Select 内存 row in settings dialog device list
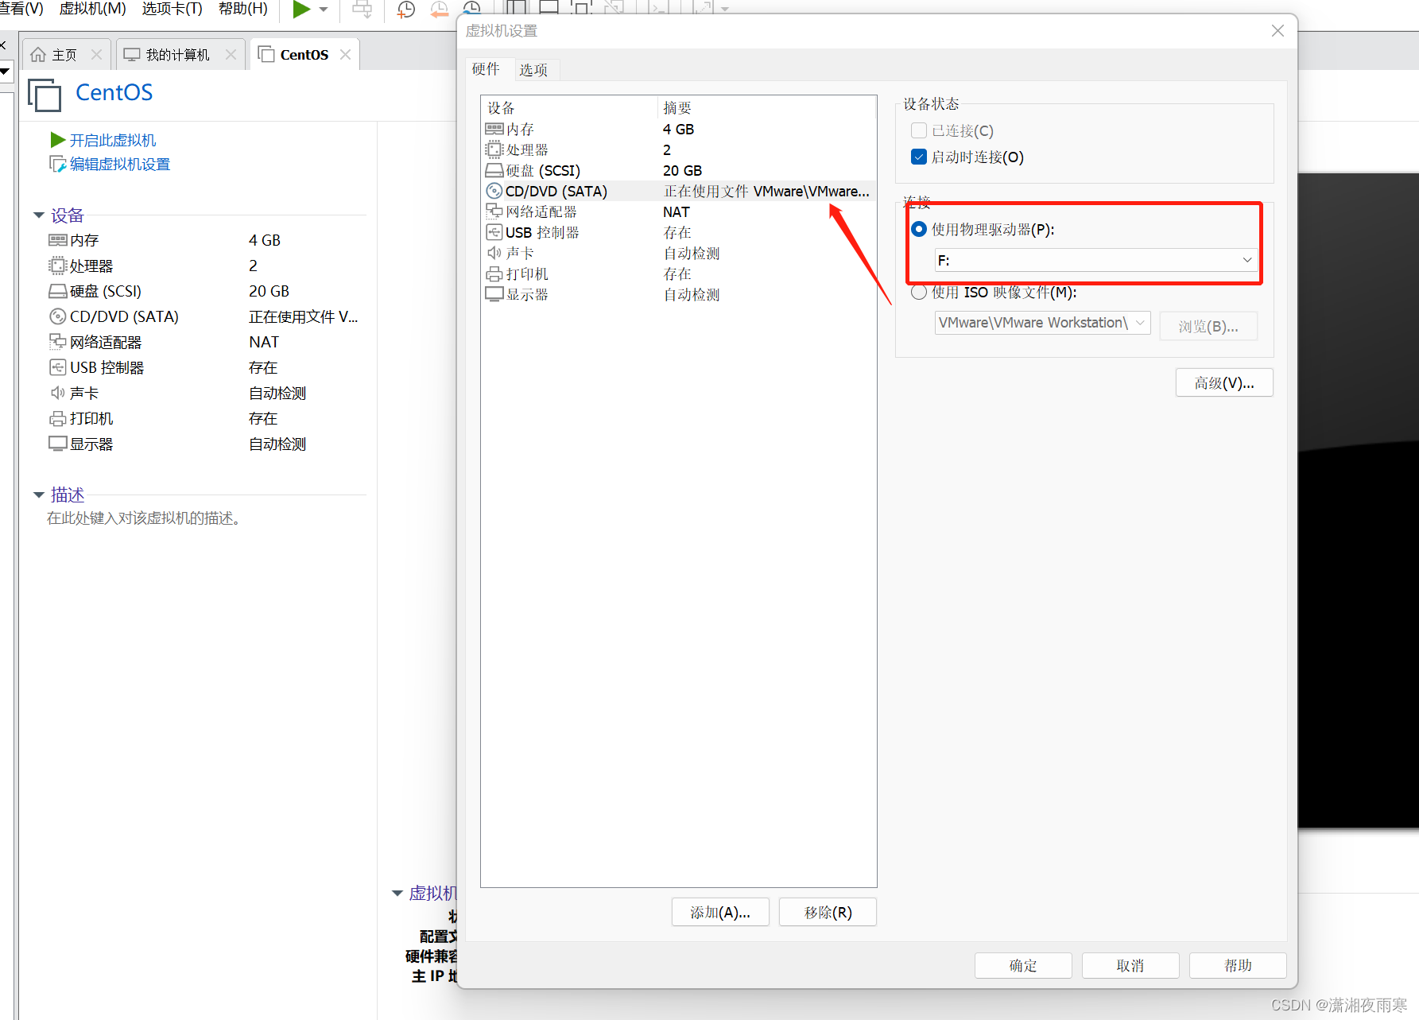Screen dimensions: 1419x1020 (678, 129)
